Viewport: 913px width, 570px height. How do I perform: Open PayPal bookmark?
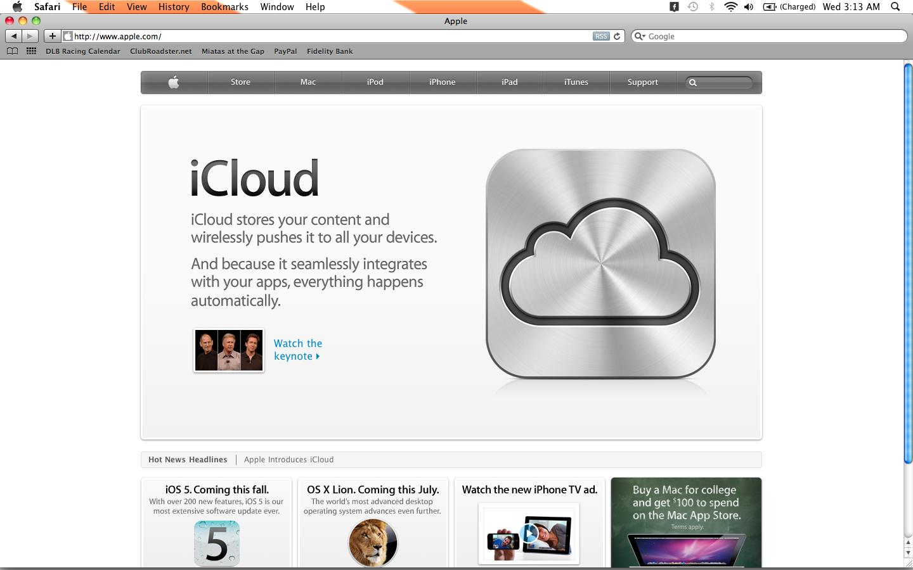click(285, 51)
